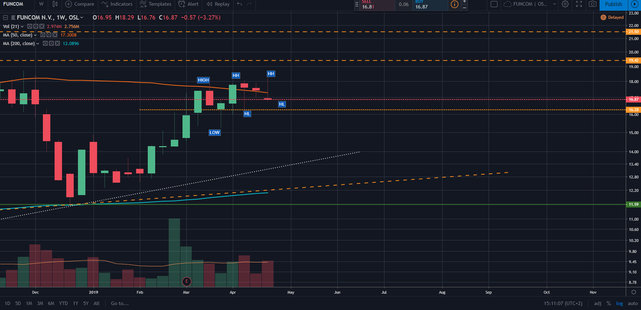Open the FUNCOM | OS... saved layout dropdown

click(x=529, y=4)
